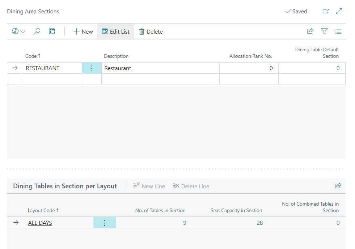Open the Copilot dropdown in the toolbar
The width and height of the screenshot is (355, 249).
[18, 31]
